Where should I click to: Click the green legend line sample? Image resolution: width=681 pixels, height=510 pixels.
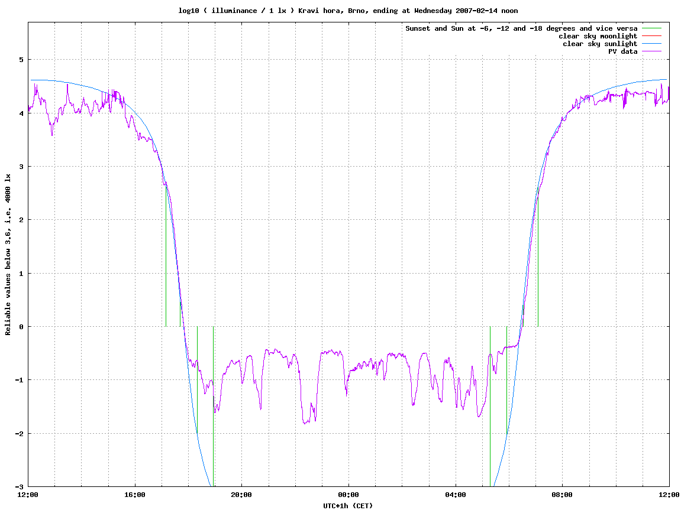(651, 28)
